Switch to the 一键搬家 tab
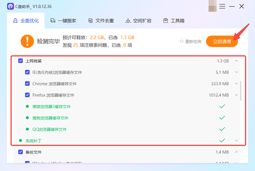Image resolution: width=255 pixels, height=171 pixels. pos(62,20)
